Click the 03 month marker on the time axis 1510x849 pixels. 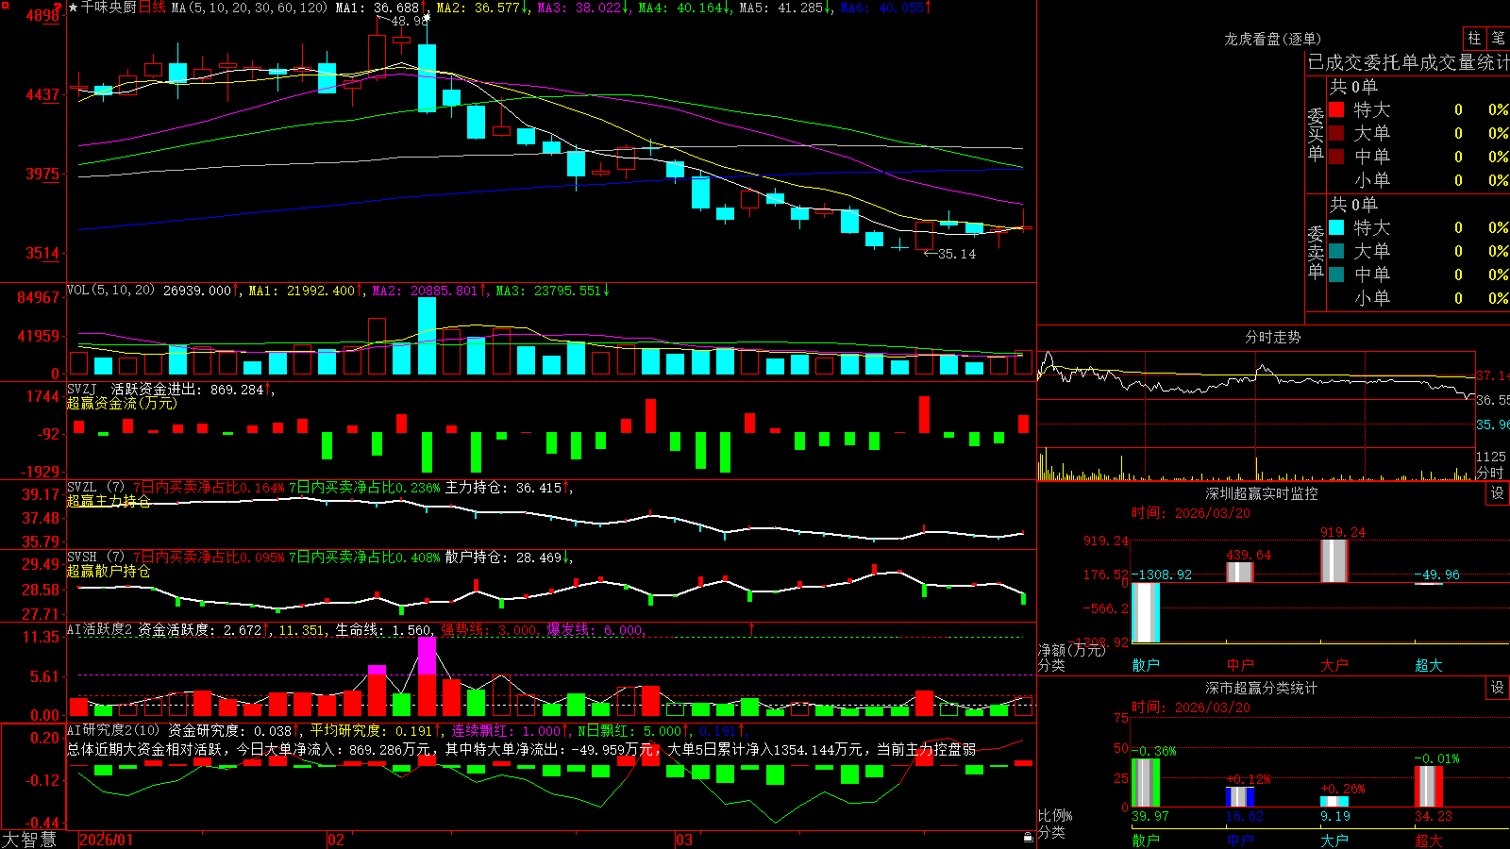(684, 840)
